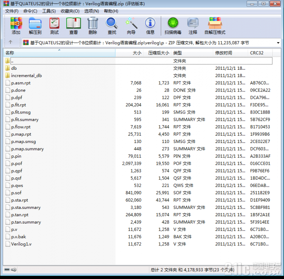Click the Find (查找) magnifier icon
Image resolution: width=284 pixels, height=279 pixels.
112,25
